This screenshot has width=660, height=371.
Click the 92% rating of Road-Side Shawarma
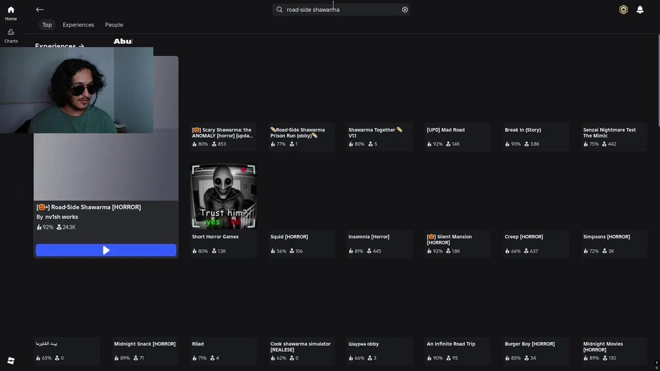click(x=48, y=227)
